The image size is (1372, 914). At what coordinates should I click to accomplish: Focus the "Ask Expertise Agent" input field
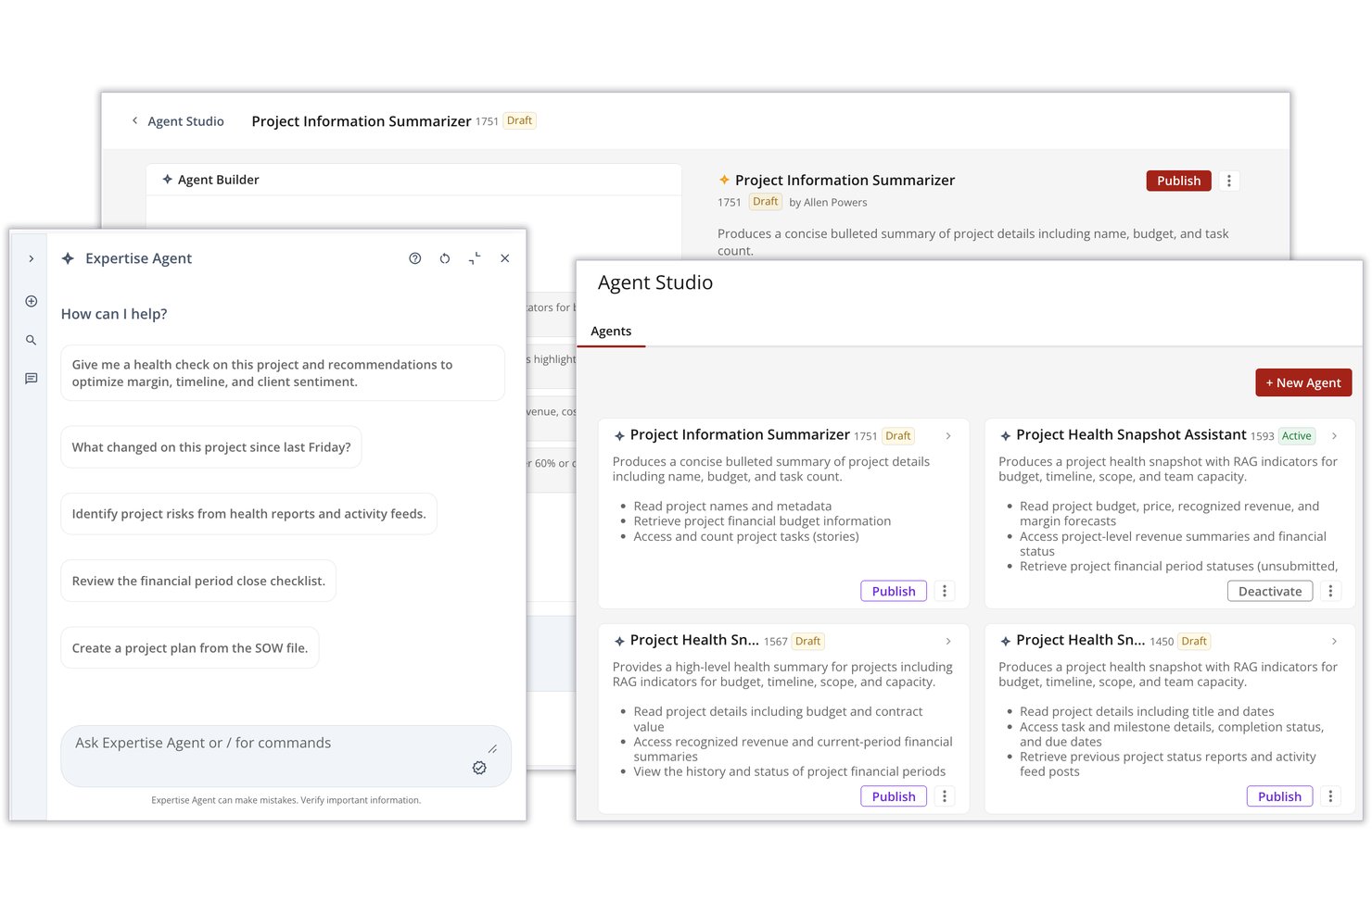(x=286, y=756)
